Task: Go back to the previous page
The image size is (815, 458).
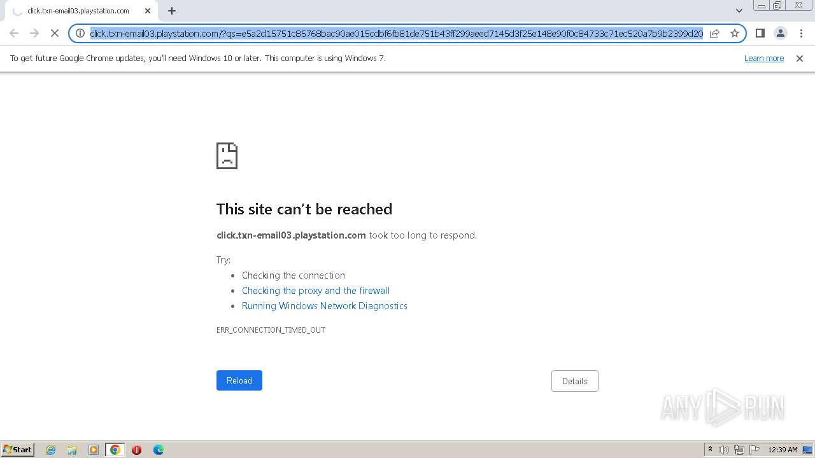Action: (14, 33)
